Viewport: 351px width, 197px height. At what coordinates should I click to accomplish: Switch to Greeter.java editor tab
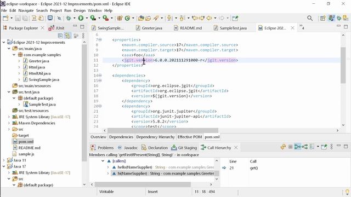[149, 28]
